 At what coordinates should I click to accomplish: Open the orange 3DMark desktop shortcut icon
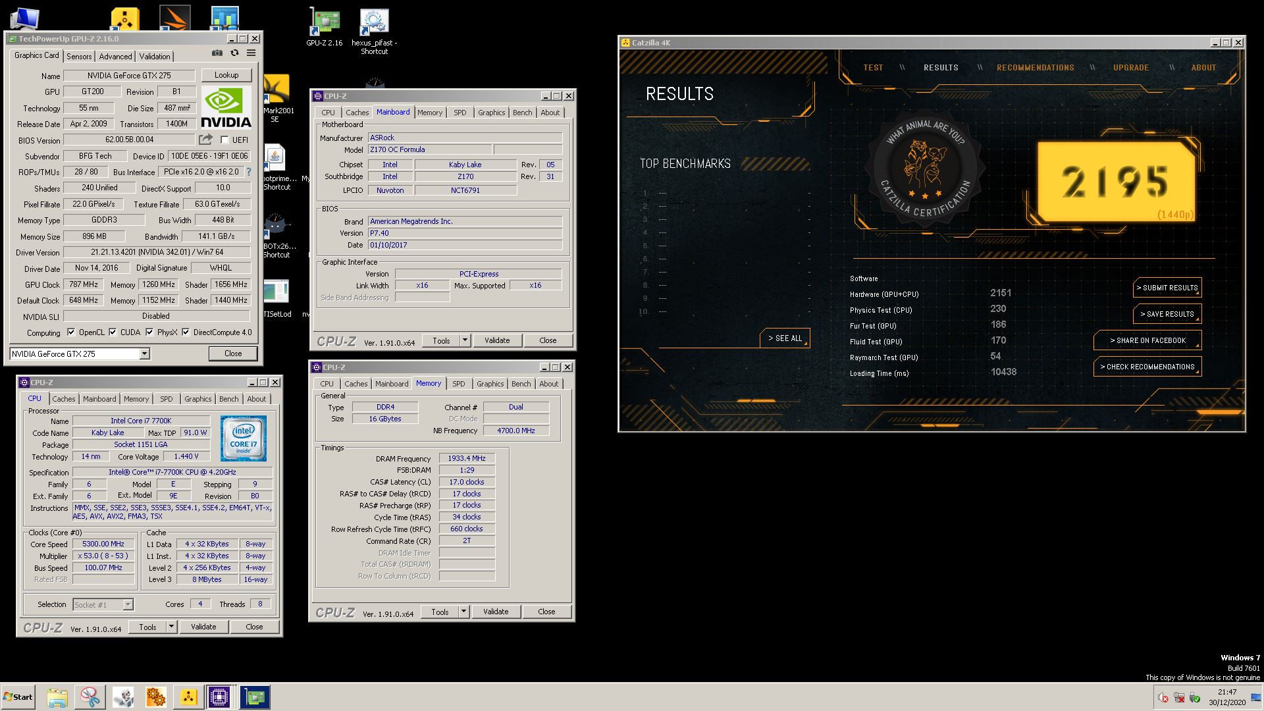pos(175,18)
